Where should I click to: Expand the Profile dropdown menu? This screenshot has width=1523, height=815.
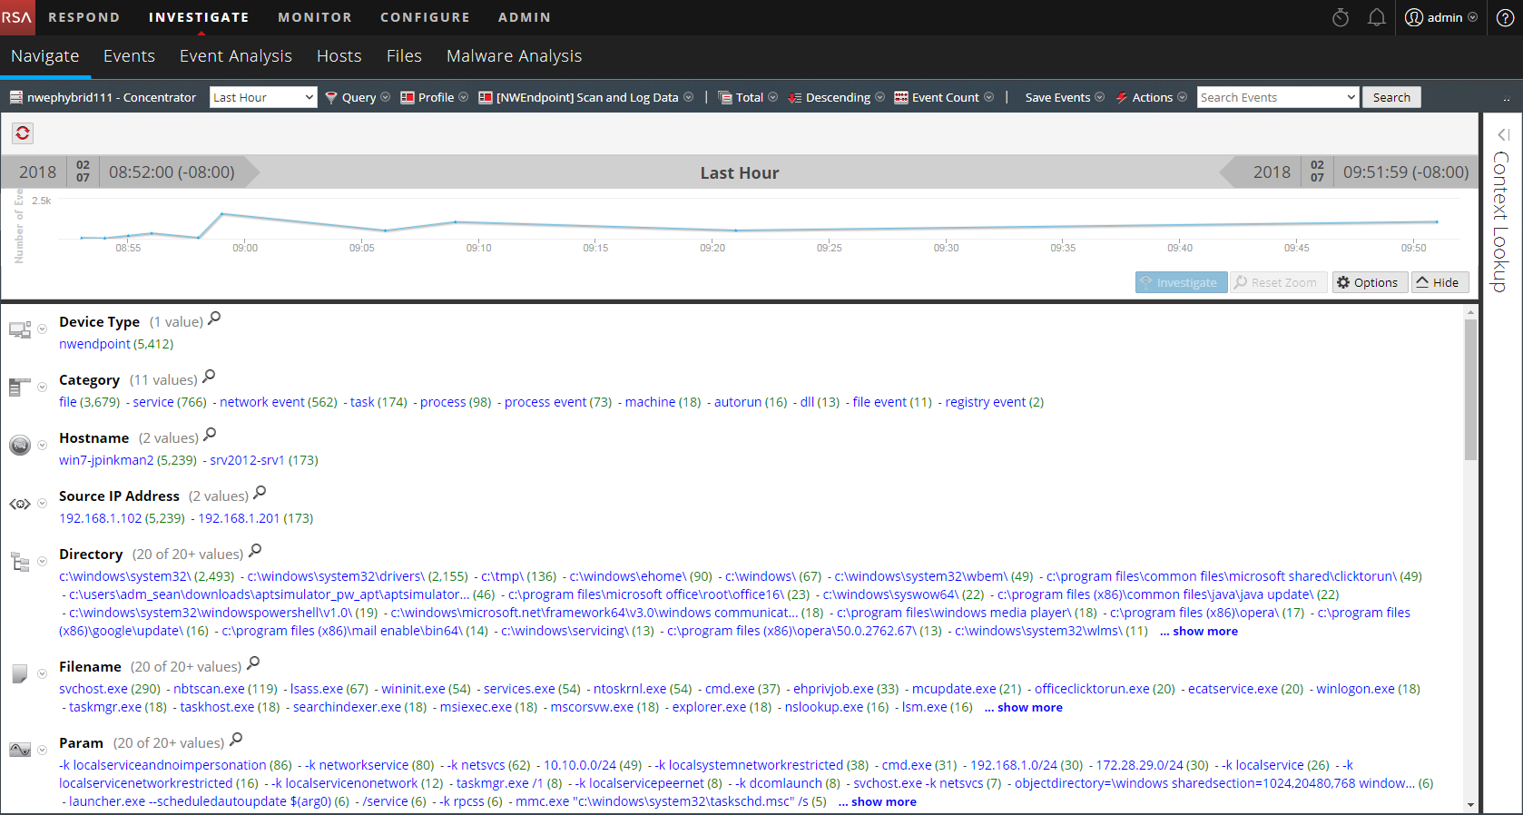click(435, 97)
